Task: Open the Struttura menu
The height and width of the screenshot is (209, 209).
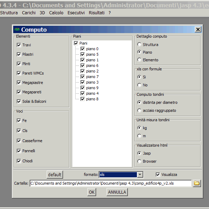Action: [9, 13]
